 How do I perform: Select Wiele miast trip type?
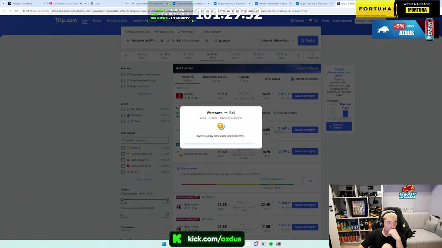179,32
